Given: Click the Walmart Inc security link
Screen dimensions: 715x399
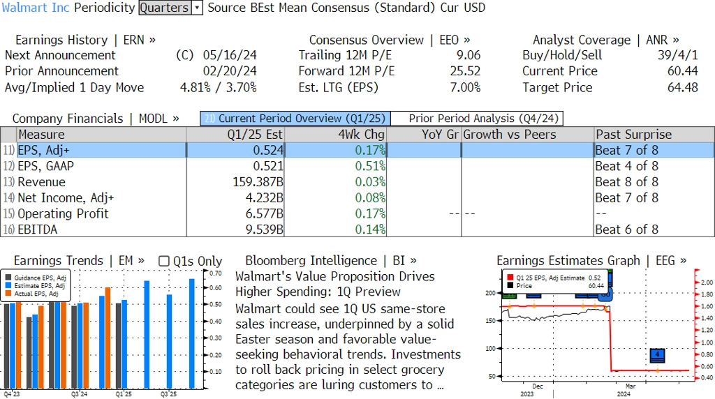Looking at the screenshot, I should pos(36,8).
